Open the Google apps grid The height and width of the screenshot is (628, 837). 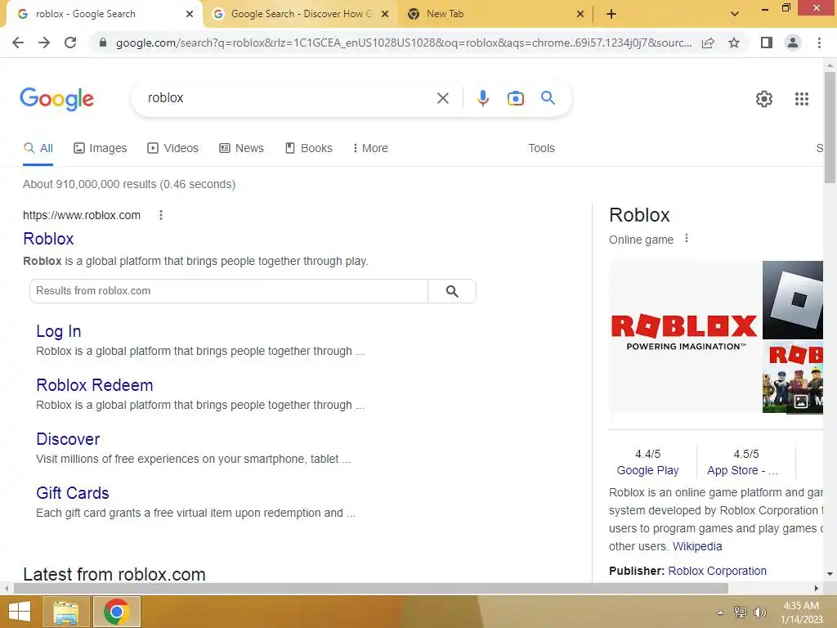[x=801, y=99]
